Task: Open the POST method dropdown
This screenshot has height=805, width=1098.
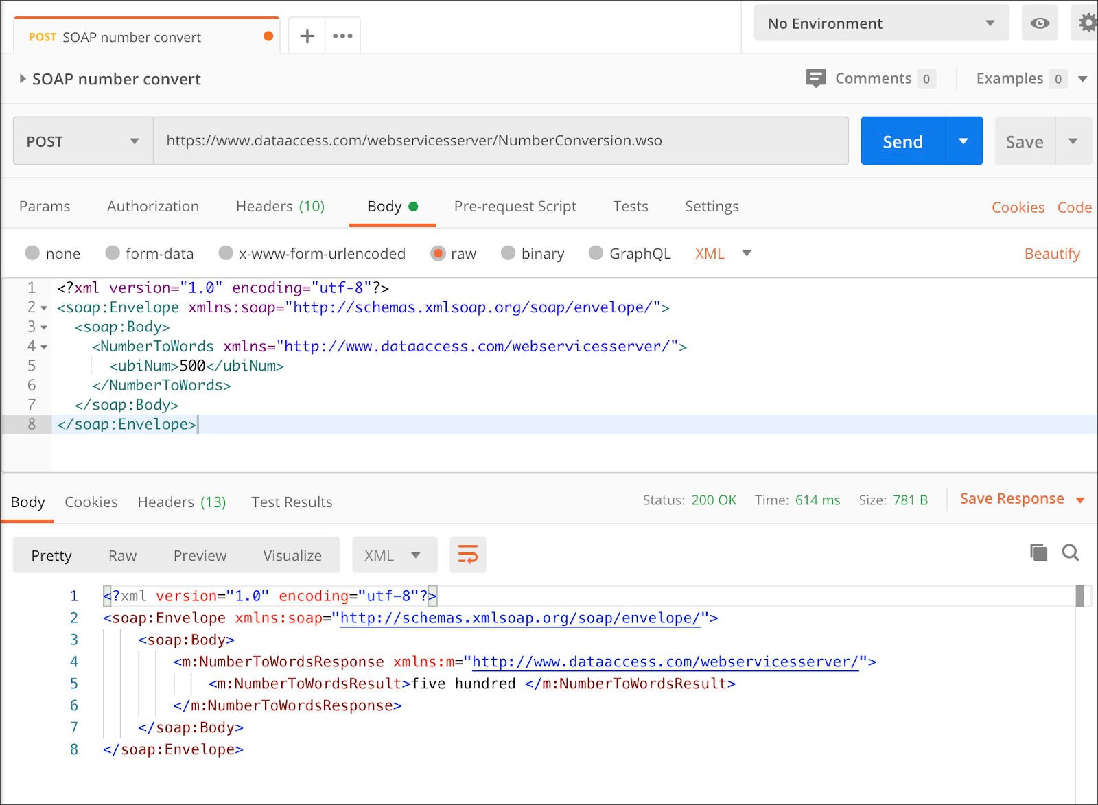Action: point(83,141)
